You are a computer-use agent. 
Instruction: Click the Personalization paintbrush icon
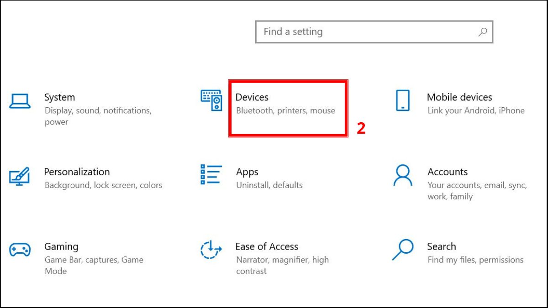pos(19,176)
